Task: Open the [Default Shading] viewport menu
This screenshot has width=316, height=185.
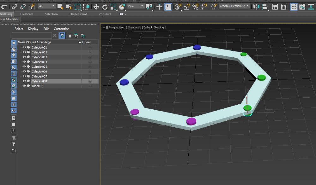Action: [x=154, y=27]
